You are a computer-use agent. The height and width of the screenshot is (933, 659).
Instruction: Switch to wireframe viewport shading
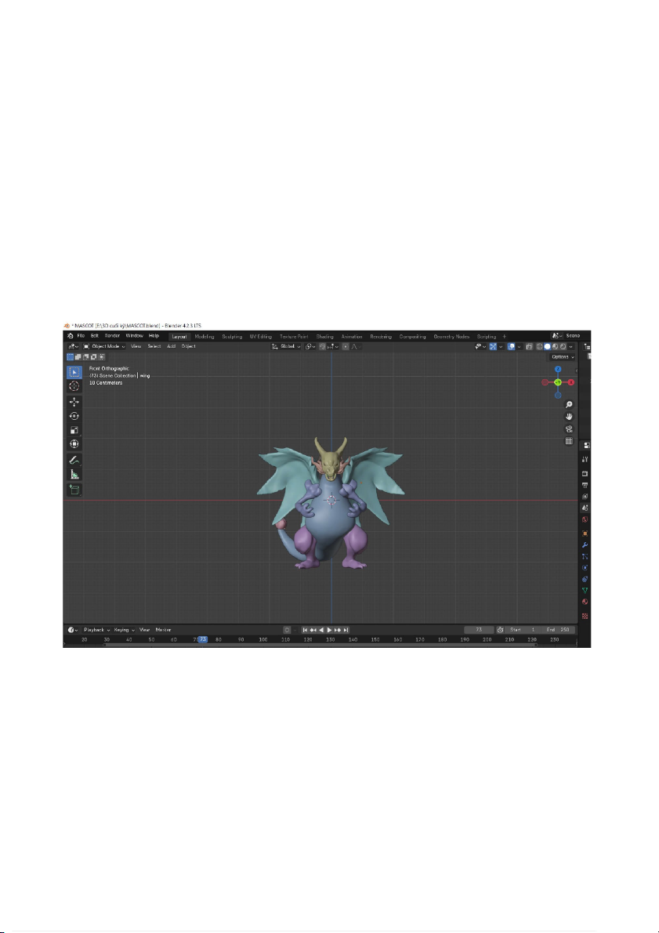pyautogui.click(x=539, y=347)
